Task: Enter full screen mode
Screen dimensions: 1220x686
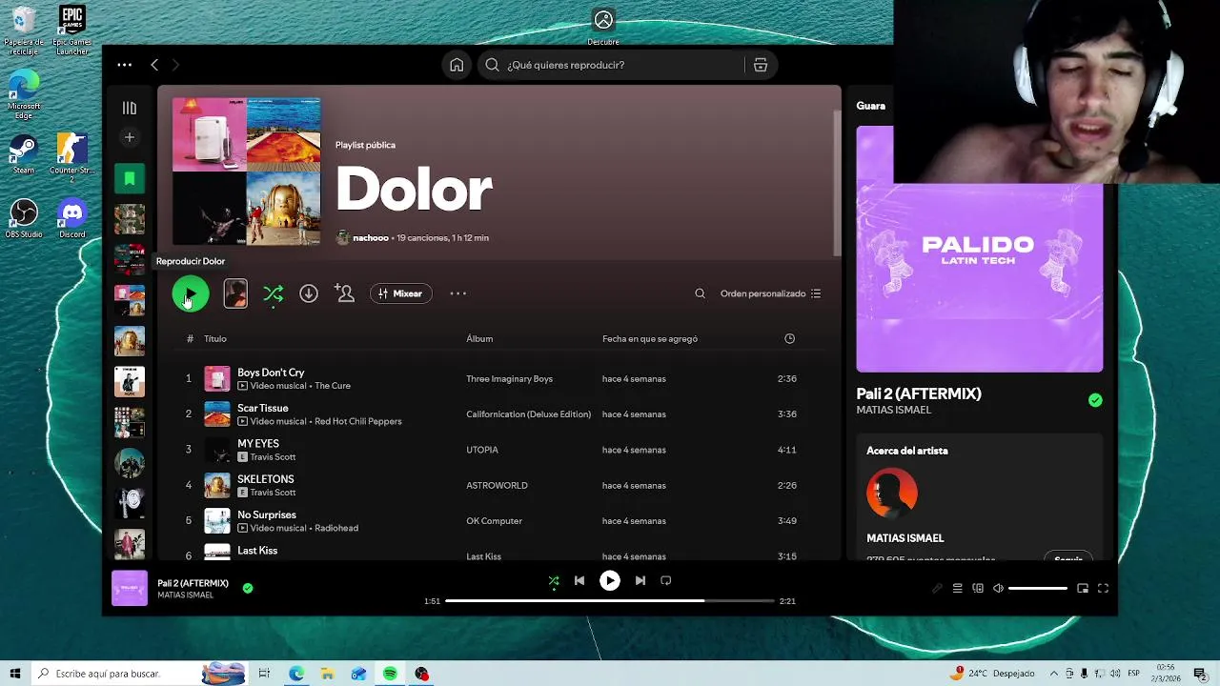Action: (1103, 589)
